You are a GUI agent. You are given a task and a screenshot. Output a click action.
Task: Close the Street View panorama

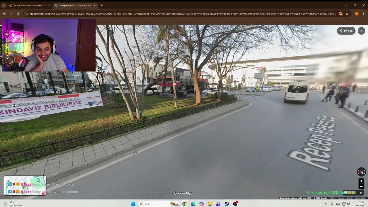[x=361, y=31]
